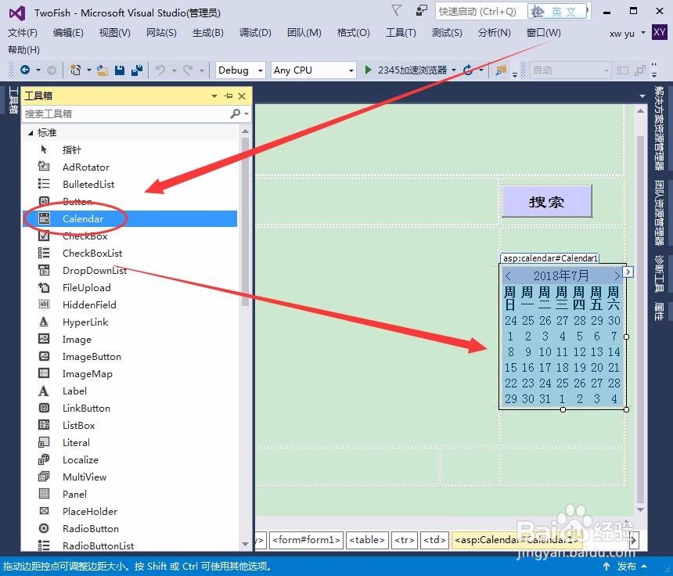Select the ListBox control in the toolbox
This screenshot has width=673, height=576.
(129, 425)
